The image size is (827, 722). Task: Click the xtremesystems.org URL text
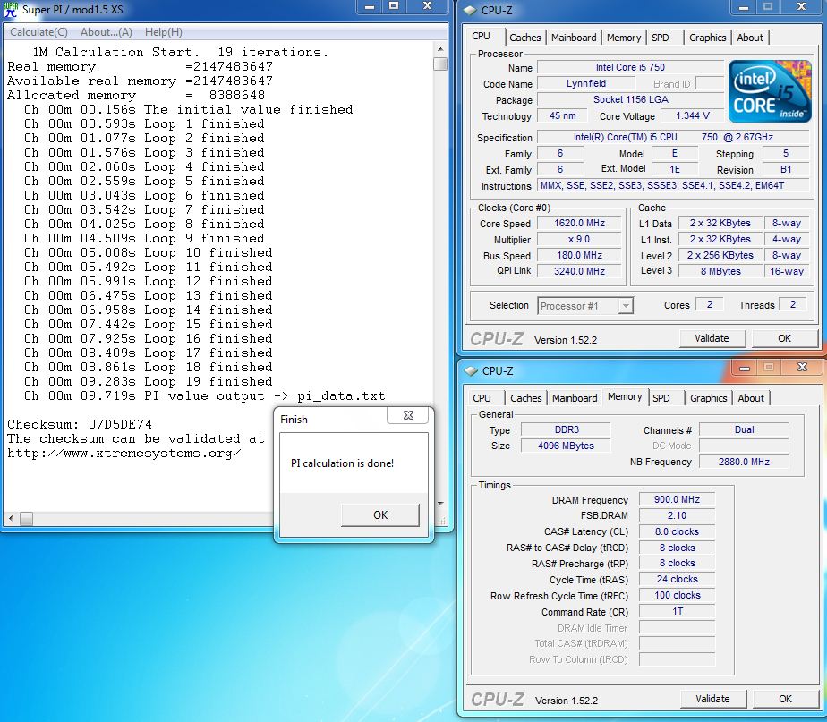(124, 453)
